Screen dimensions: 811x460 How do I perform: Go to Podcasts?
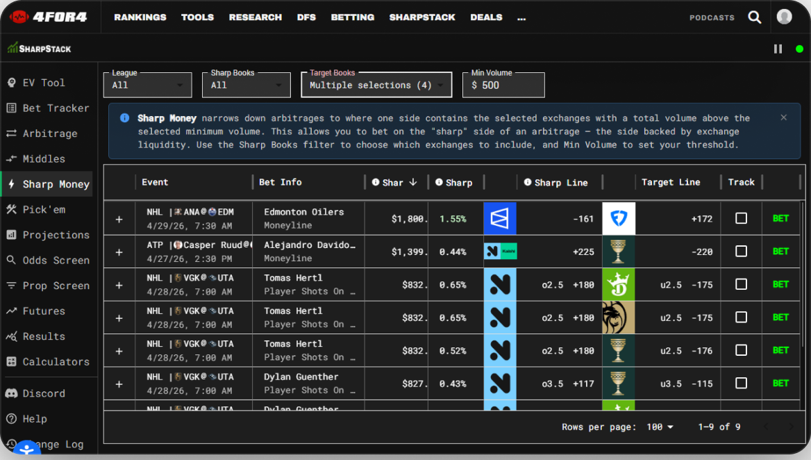712,17
